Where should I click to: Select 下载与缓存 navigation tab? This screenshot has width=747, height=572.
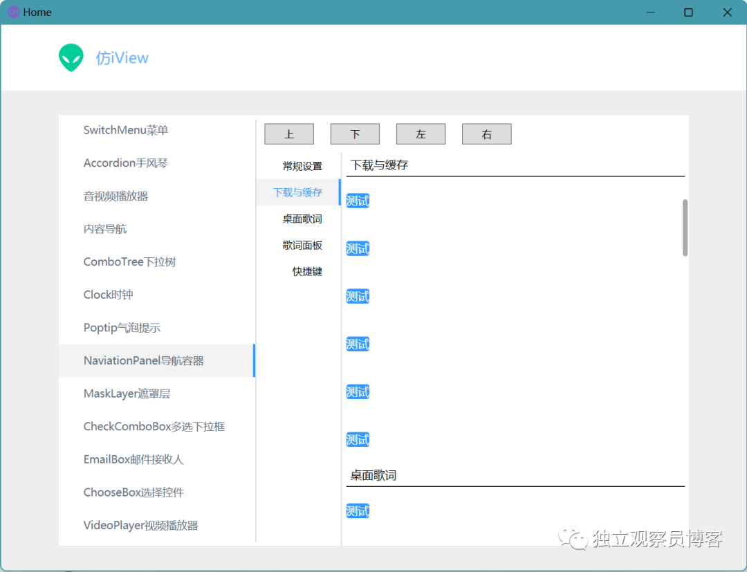298,192
